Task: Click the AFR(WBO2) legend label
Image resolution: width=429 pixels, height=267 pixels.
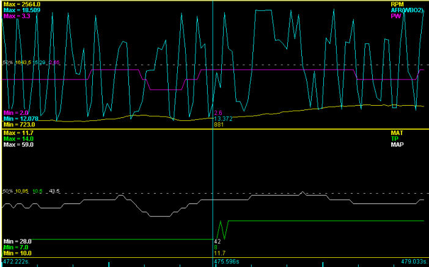Action: 408,10
